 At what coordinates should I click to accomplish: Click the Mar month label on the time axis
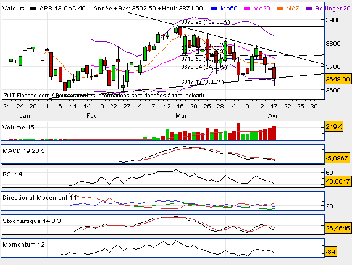pyautogui.click(x=181, y=116)
